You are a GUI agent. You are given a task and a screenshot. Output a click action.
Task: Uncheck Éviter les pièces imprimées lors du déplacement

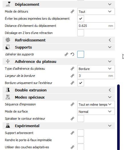pyautogui.click(x=81, y=19)
